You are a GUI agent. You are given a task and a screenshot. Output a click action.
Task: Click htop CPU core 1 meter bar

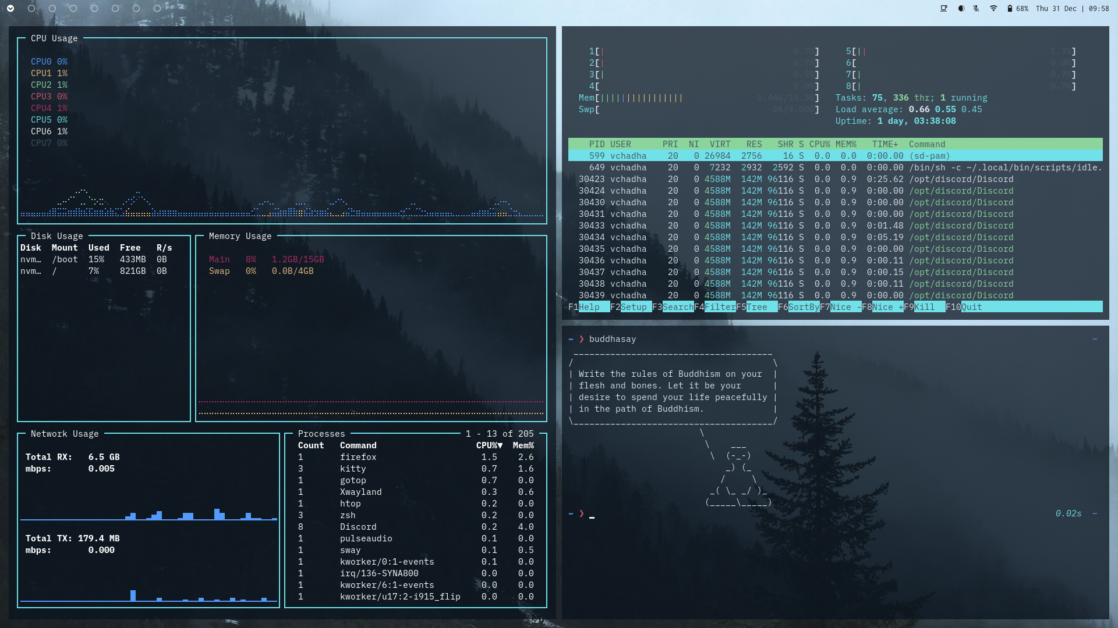pos(704,51)
